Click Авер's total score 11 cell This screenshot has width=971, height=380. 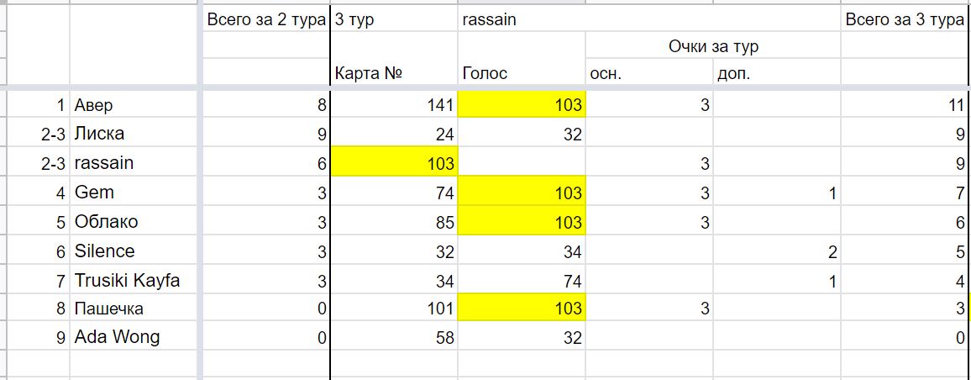click(904, 105)
